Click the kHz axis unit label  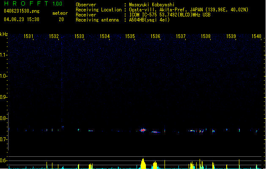4,34
